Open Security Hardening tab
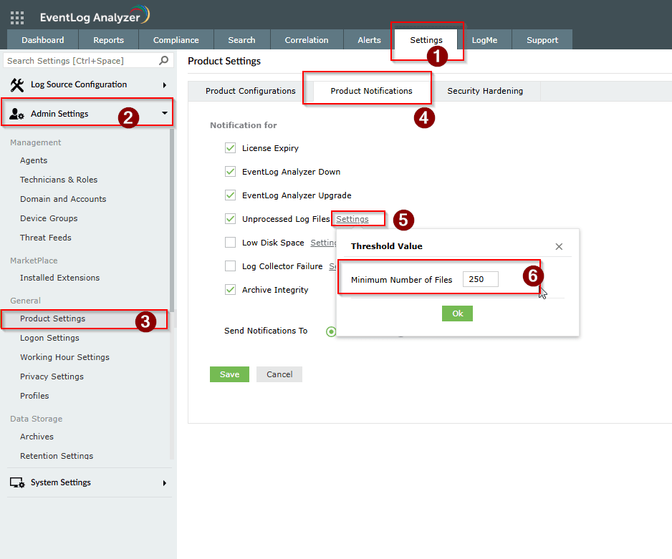 [485, 91]
